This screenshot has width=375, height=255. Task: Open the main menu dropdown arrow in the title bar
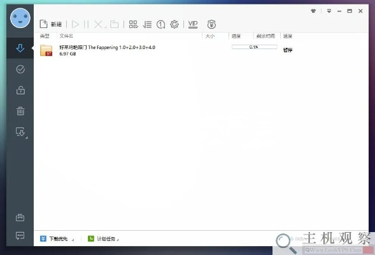tap(329, 11)
